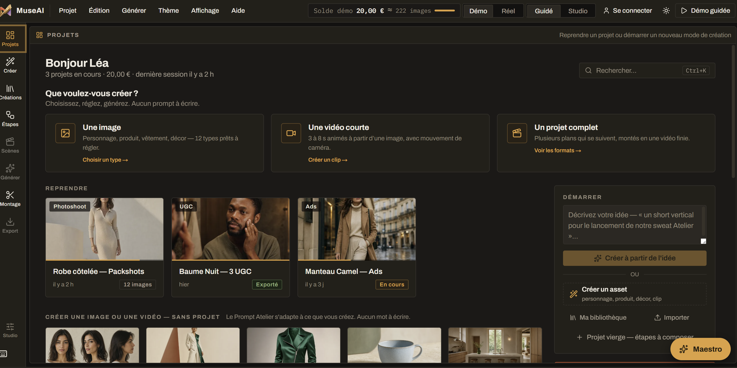Click the demo balance progress bar
The height and width of the screenshot is (368, 737).
click(x=444, y=11)
